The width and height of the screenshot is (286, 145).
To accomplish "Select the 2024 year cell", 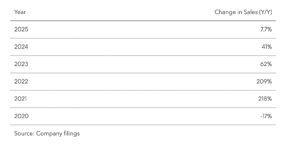I will pyautogui.click(x=21, y=47).
